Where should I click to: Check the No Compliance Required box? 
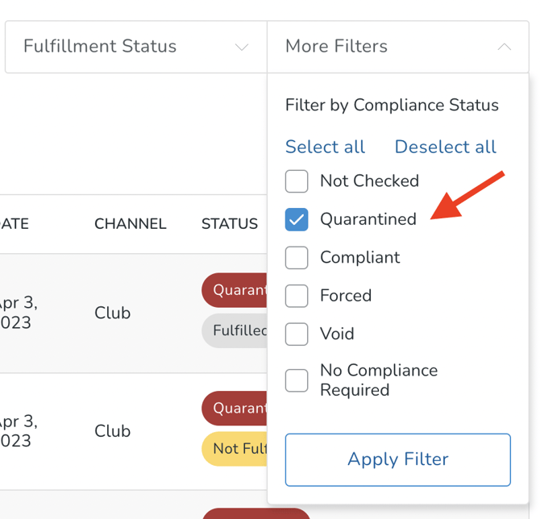[x=297, y=380]
